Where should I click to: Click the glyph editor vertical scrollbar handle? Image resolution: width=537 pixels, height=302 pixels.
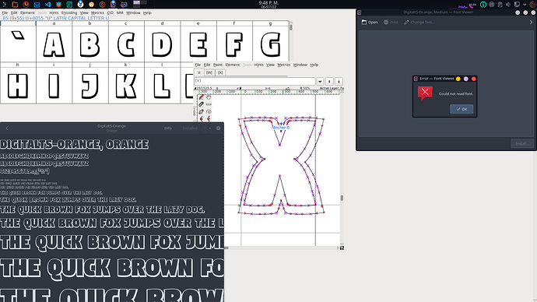click(x=342, y=198)
